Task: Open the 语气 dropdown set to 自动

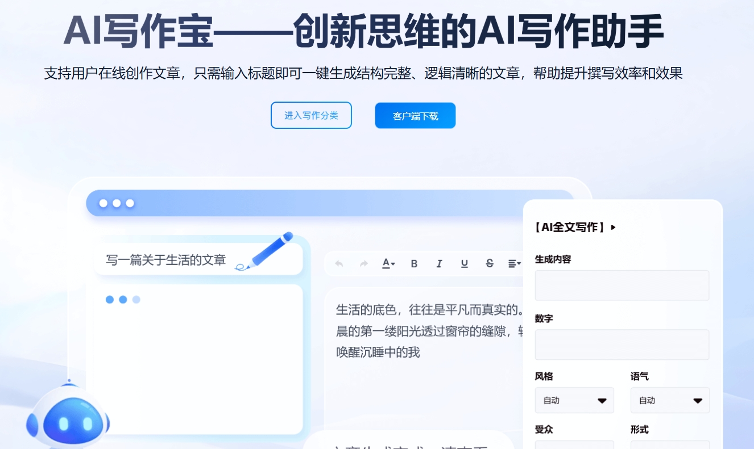Action: click(x=670, y=400)
